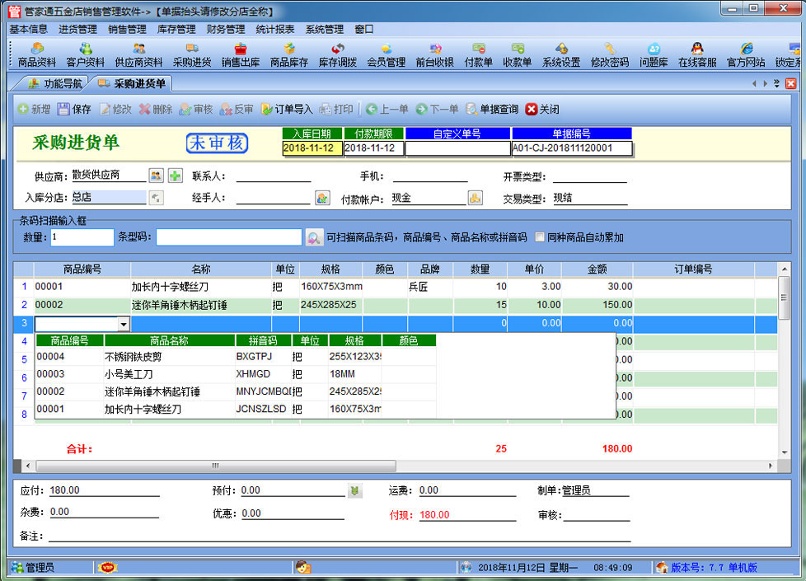Click the 经手人 picker icon
This screenshot has width=806, height=581.
[x=322, y=198]
